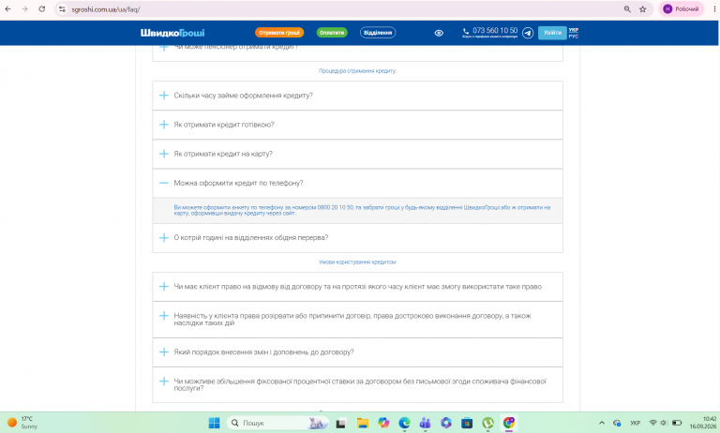Open Microsoft Store from the taskbar
Screen dimensions: 720x433
click(x=467, y=423)
